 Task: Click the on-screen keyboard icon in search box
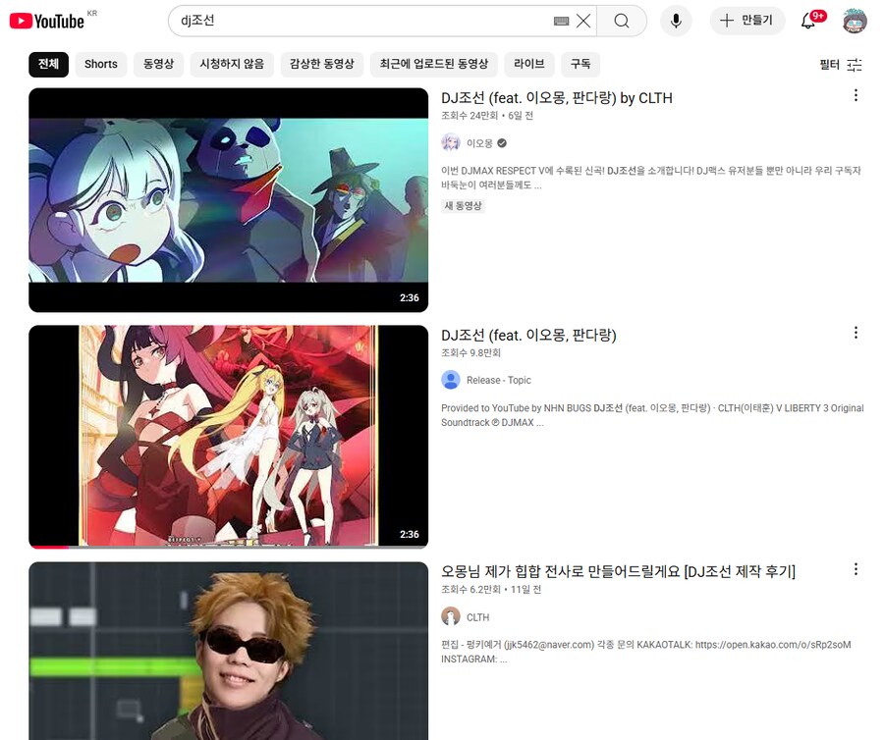point(561,22)
